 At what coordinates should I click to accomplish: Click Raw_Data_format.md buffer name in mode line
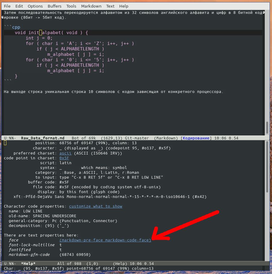(x=43, y=138)
